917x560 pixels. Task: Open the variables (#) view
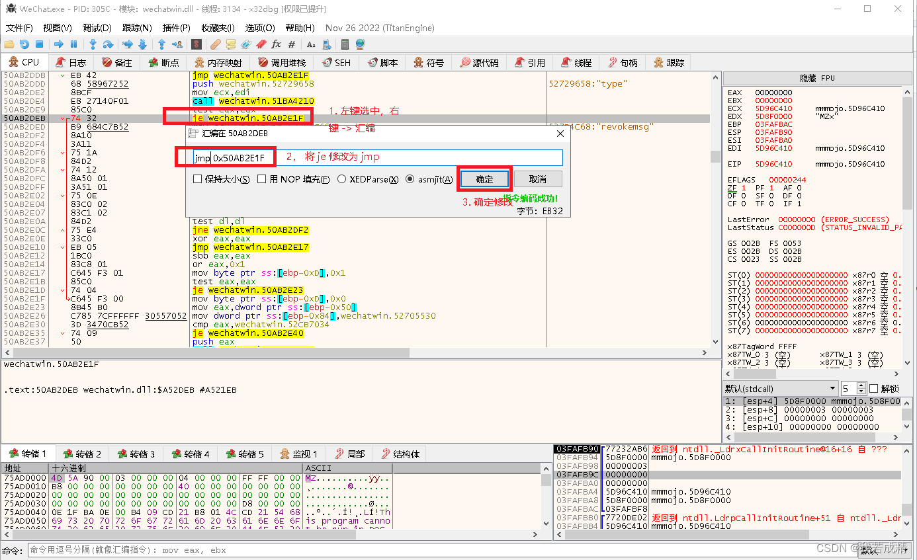point(292,44)
